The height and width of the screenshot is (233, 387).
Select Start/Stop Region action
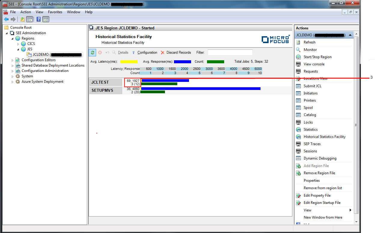click(x=318, y=57)
